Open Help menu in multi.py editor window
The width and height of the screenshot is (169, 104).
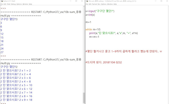(115, 4)
